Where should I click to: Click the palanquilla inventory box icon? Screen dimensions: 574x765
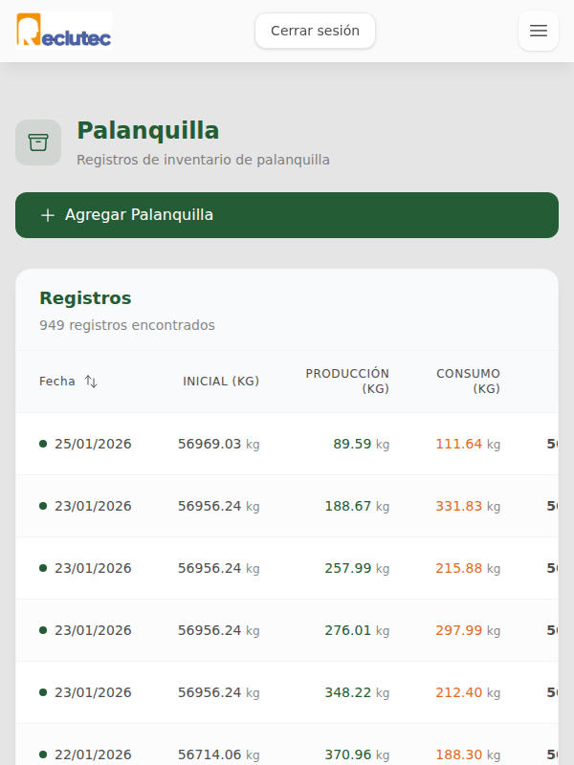click(x=38, y=142)
